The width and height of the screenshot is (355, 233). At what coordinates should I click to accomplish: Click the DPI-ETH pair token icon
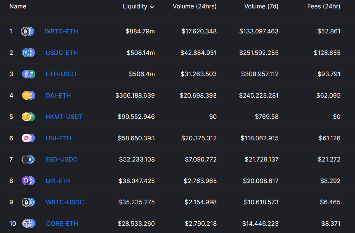click(x=28, y=181)
